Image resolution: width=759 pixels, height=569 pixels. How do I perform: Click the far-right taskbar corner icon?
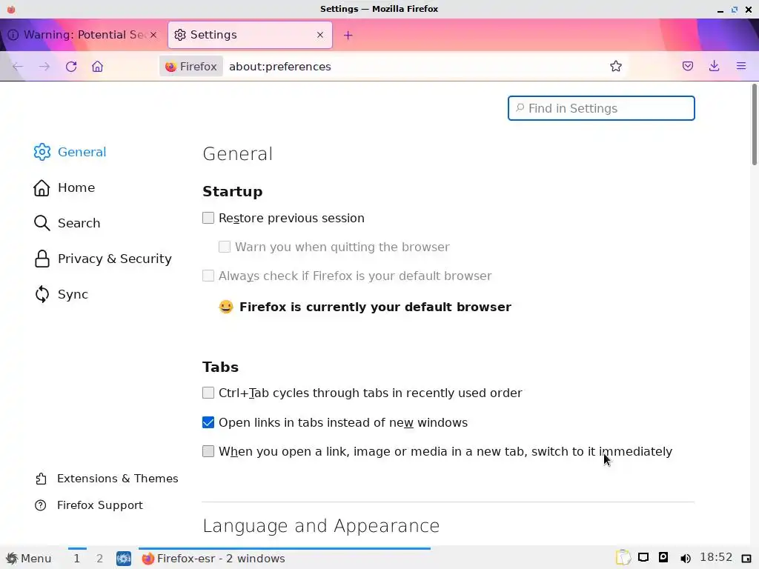pos(746,559)
